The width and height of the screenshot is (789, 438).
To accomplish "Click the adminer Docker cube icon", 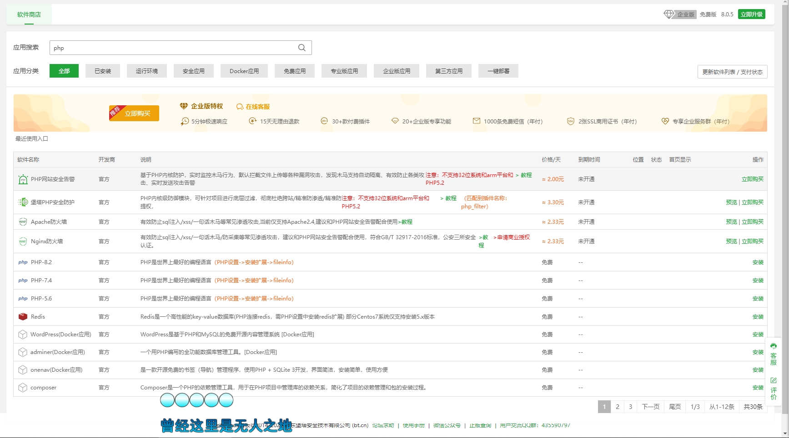I will pos(23,352).
